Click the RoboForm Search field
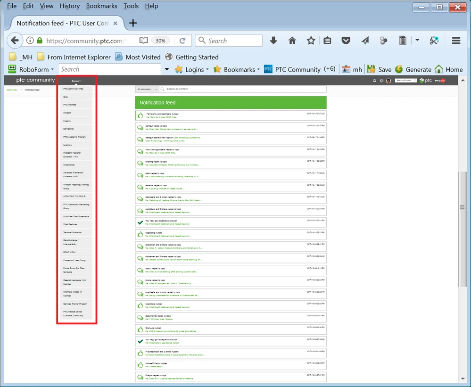The height and width of the screenshot is (387, 471). point(110,69)
